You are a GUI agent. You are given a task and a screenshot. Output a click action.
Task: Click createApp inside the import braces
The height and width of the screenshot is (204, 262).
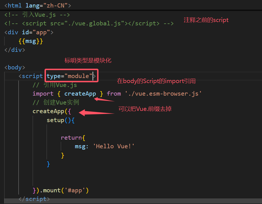[x=80, y=94]
